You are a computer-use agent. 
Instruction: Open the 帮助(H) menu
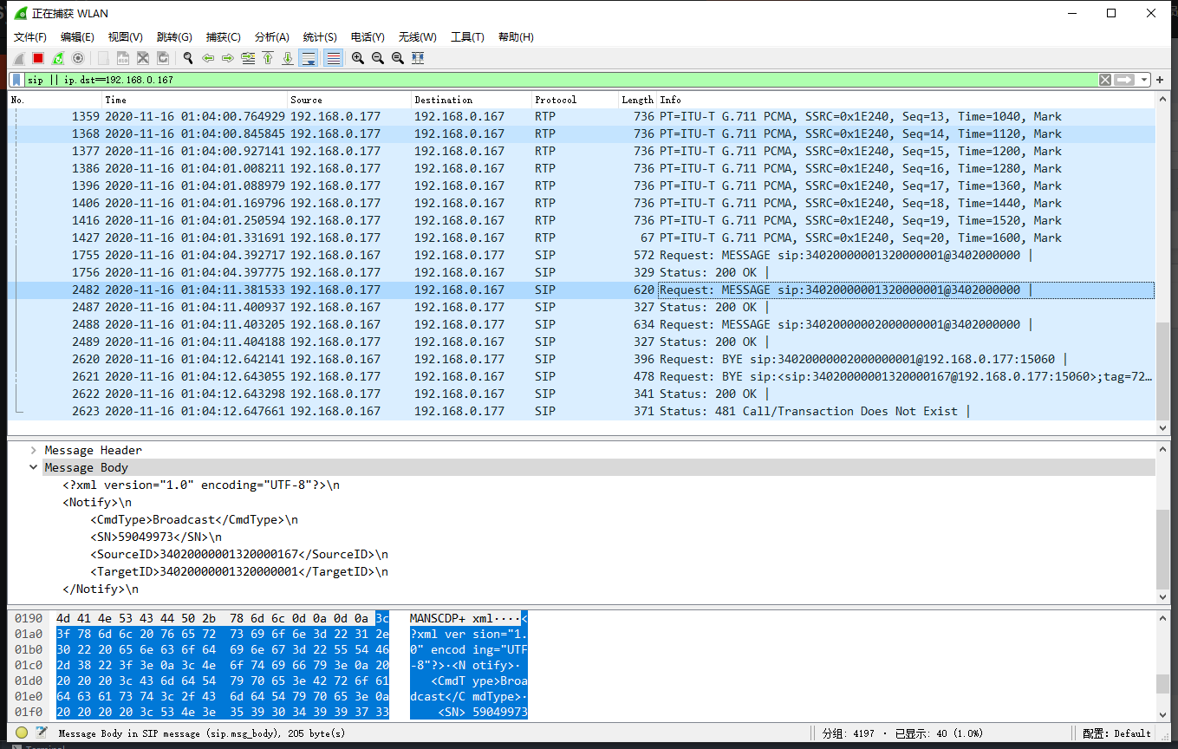[x=516, y=36]
